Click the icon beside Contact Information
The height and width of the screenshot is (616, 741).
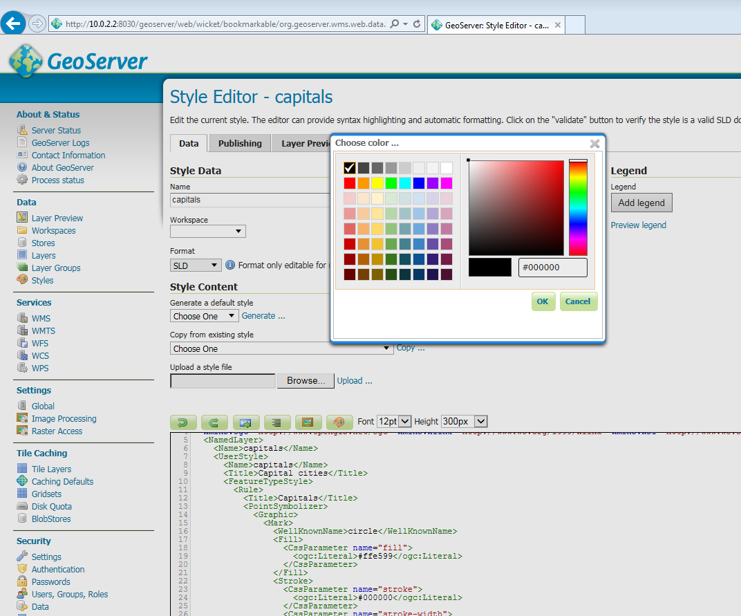pyautogui.click(x=22, y=155)
